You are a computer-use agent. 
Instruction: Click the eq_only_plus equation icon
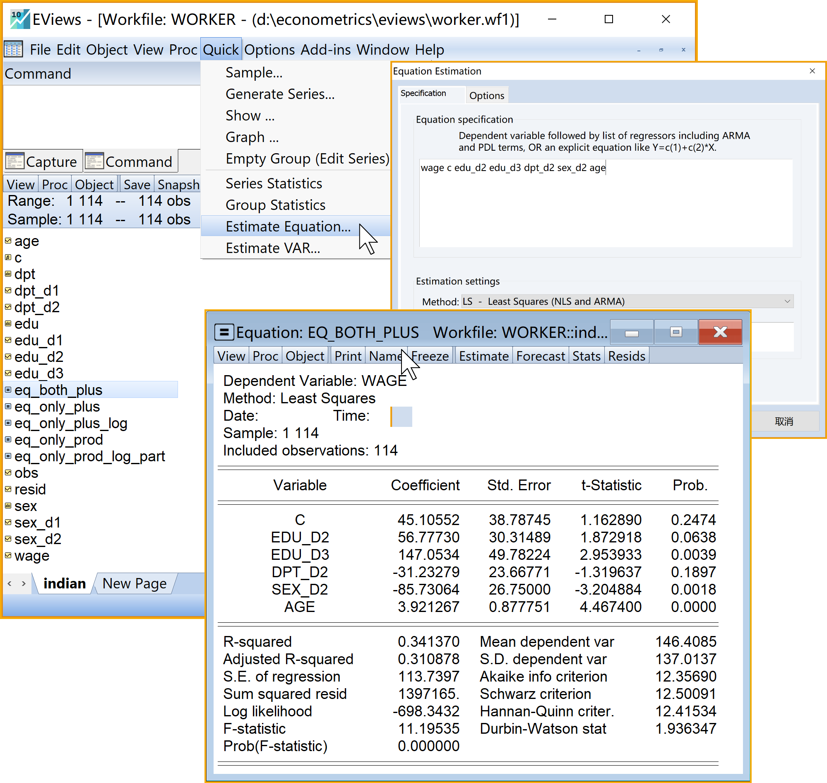8,407
